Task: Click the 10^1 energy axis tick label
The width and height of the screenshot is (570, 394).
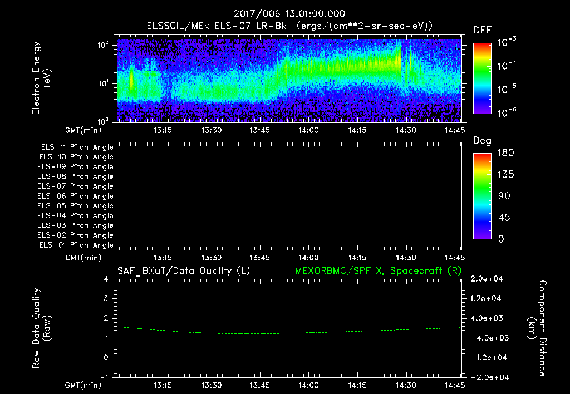Action: pyautogui.click(x=104, y=83)
